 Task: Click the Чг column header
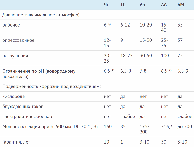click(x=106, y=5)
